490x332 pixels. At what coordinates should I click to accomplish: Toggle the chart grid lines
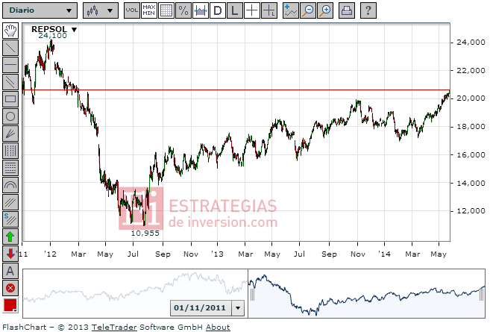(166, 10)
